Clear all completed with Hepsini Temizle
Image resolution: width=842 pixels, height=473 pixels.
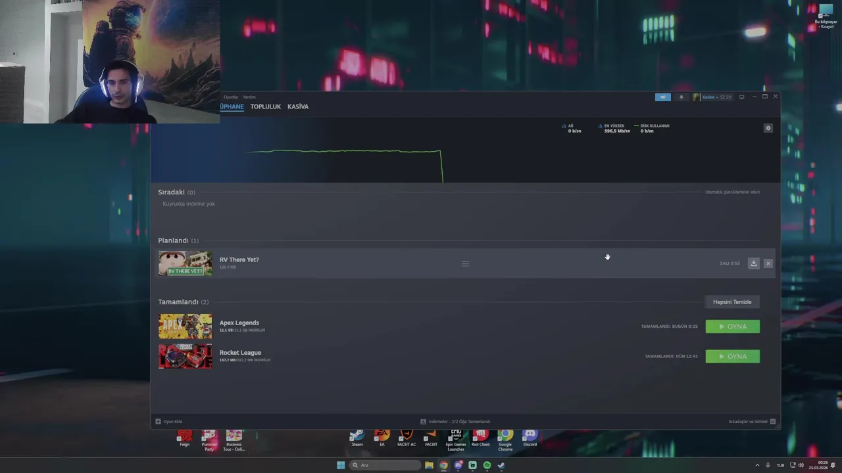click(732, 302)
